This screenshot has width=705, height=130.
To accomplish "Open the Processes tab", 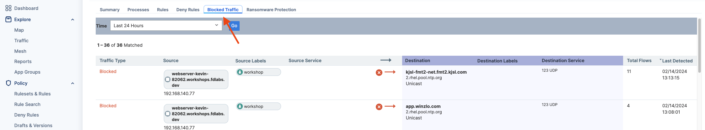I will (138, 10).
